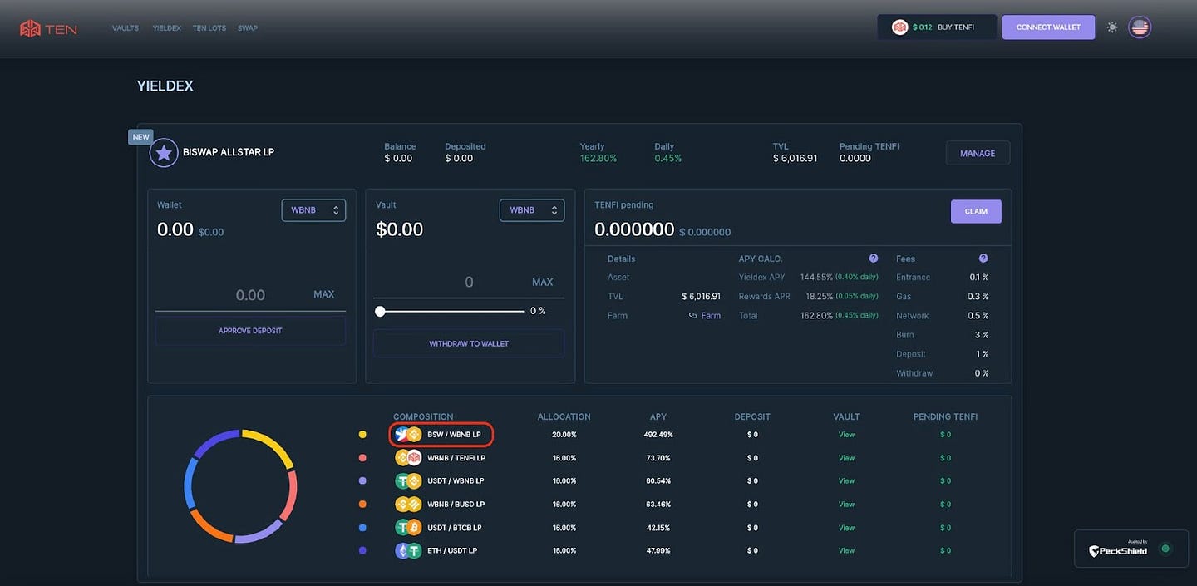Click the Rewards APR 18.25% value

(x=819, y=296)
